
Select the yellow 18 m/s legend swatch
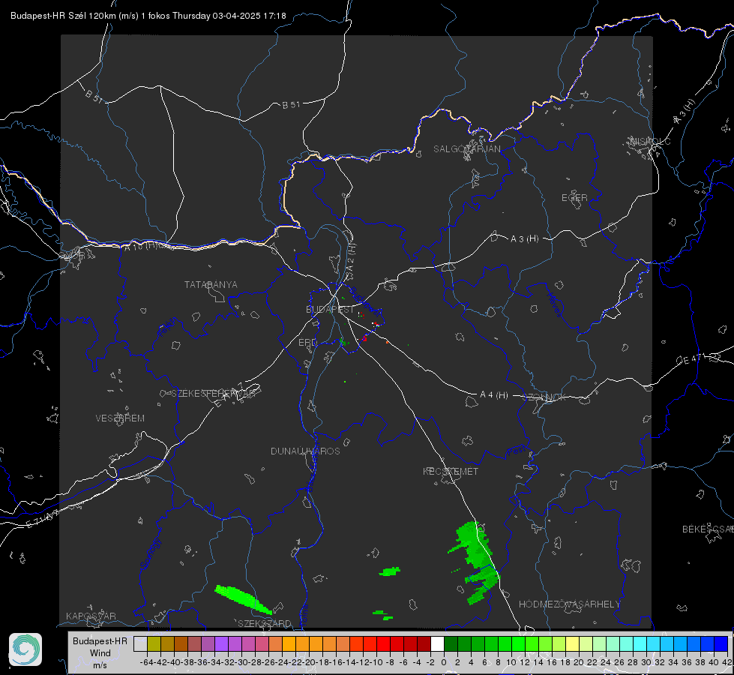[x=573, y=644]
